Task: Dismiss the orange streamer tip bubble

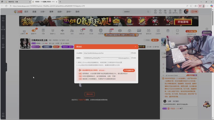Action: 137,35
